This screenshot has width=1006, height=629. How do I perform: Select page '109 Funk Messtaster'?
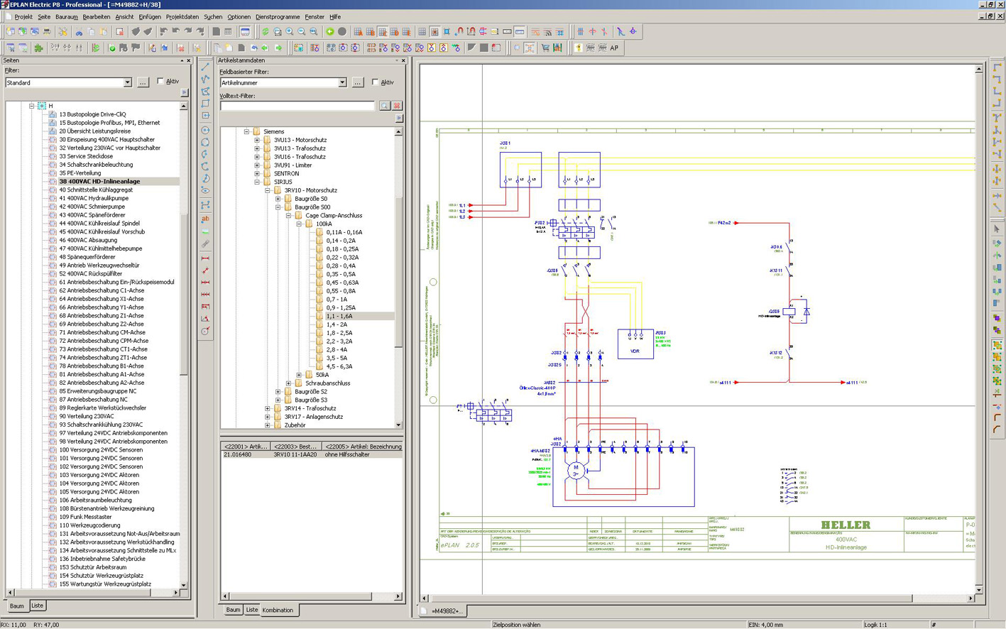pos(85,517)
